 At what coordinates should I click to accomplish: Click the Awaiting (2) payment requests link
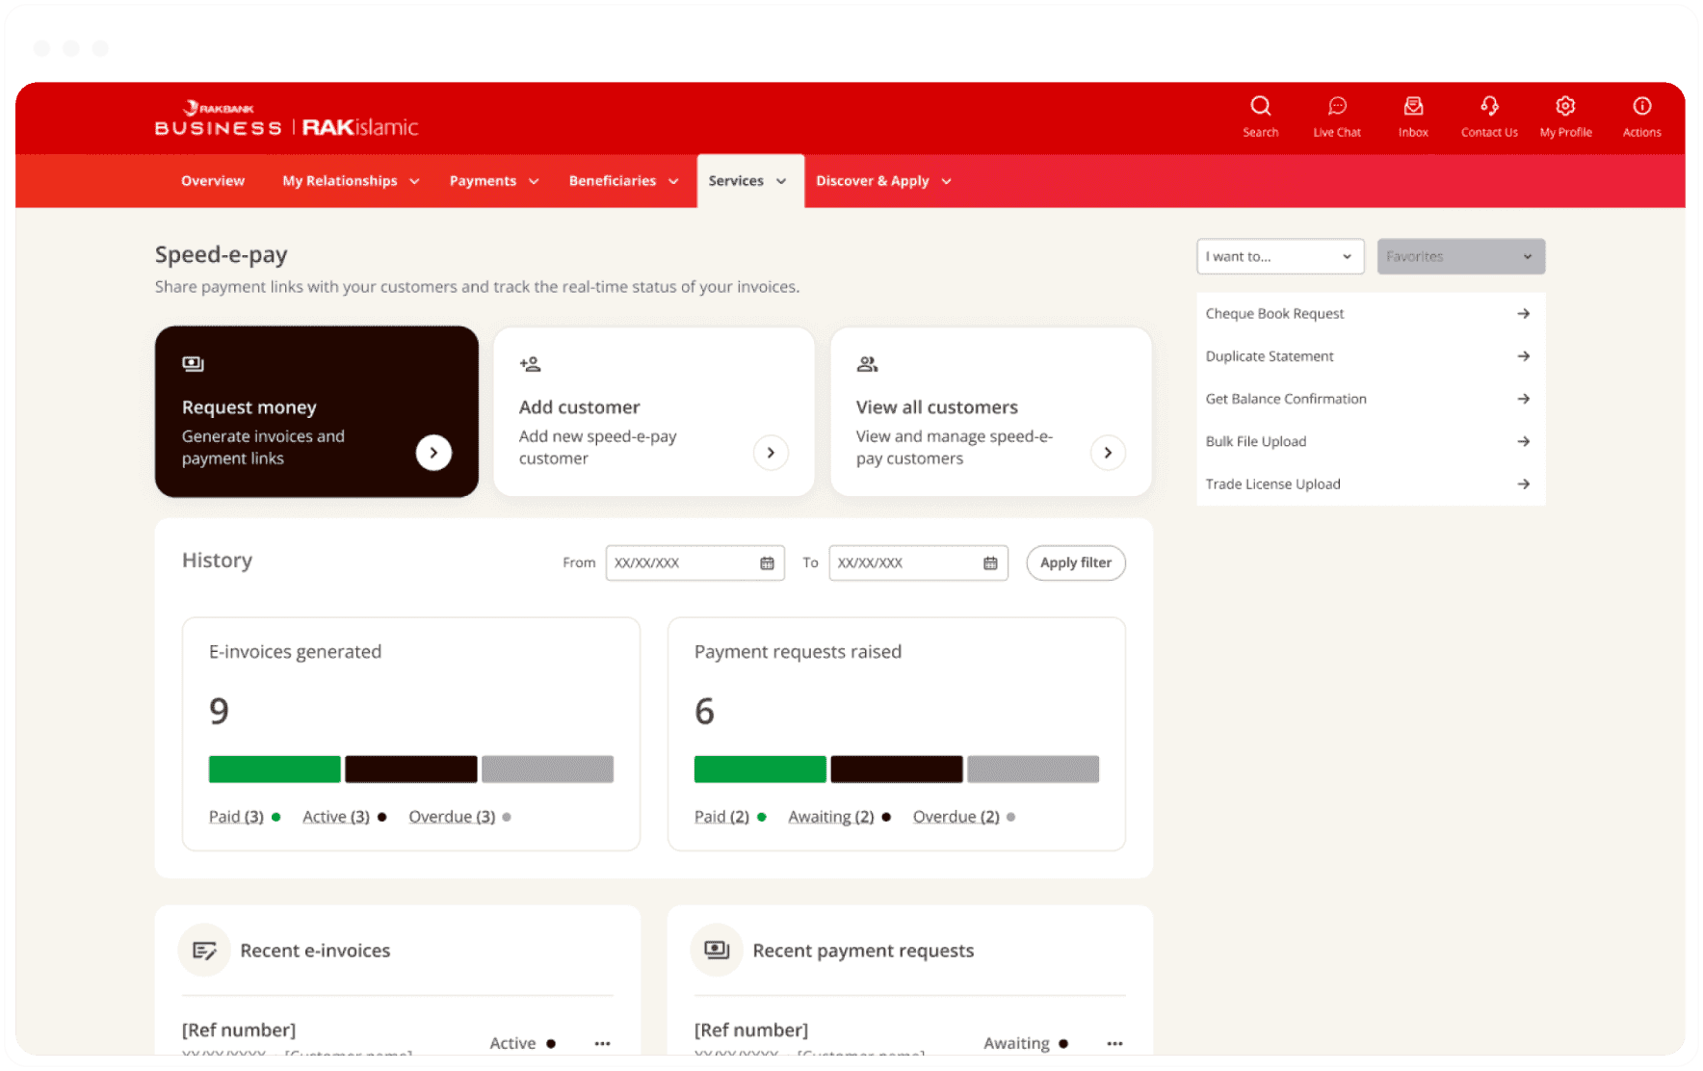pyautogui.click(x=831, y=817)
